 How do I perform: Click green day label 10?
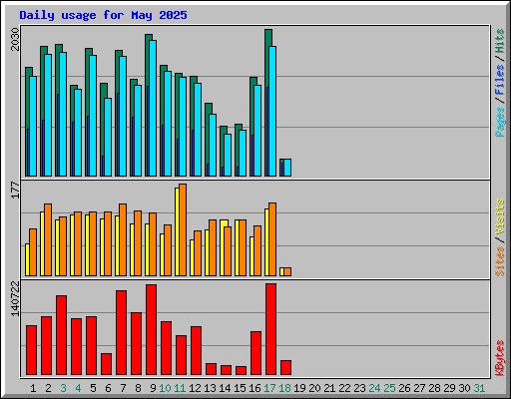tap(165, 388)
